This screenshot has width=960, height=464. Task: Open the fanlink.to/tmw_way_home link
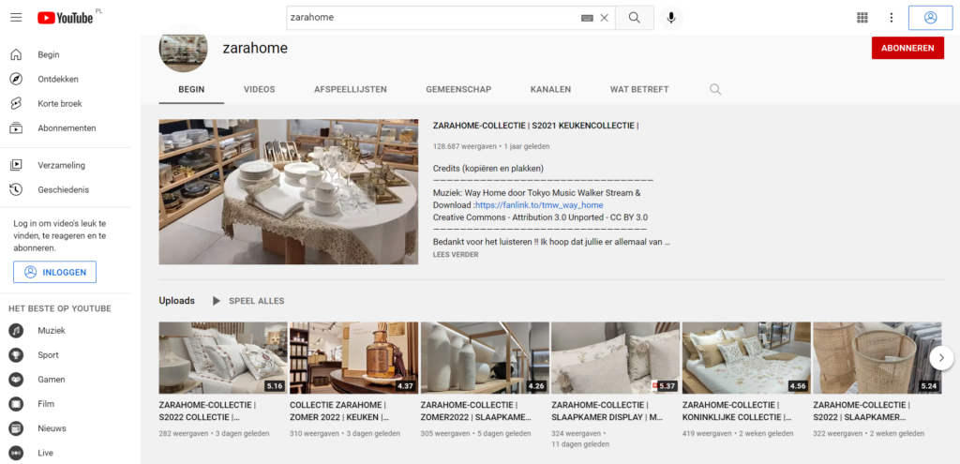[539, 205]
